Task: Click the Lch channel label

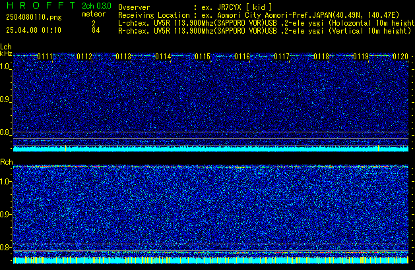Action: [x=6, y=47]
